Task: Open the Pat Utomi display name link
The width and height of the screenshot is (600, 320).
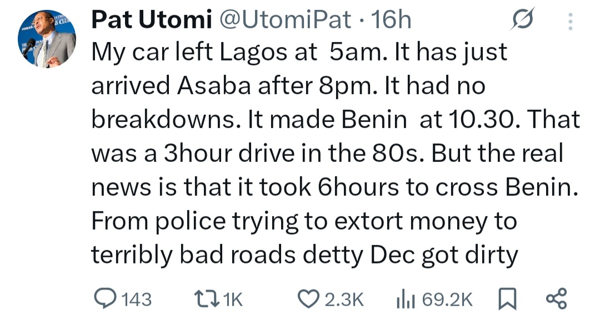Action: click(152, 21)
